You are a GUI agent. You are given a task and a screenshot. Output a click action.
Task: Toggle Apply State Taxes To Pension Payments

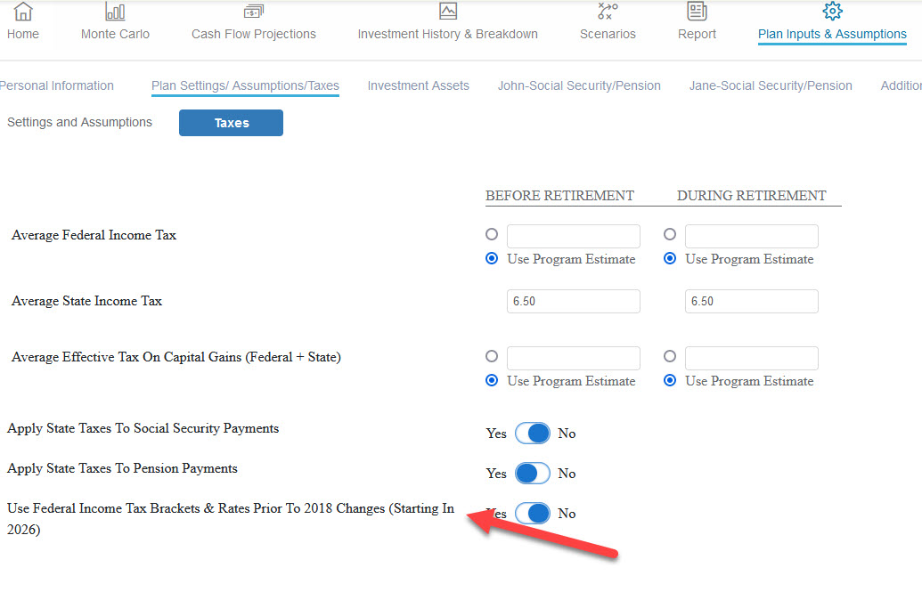point(533,474)
